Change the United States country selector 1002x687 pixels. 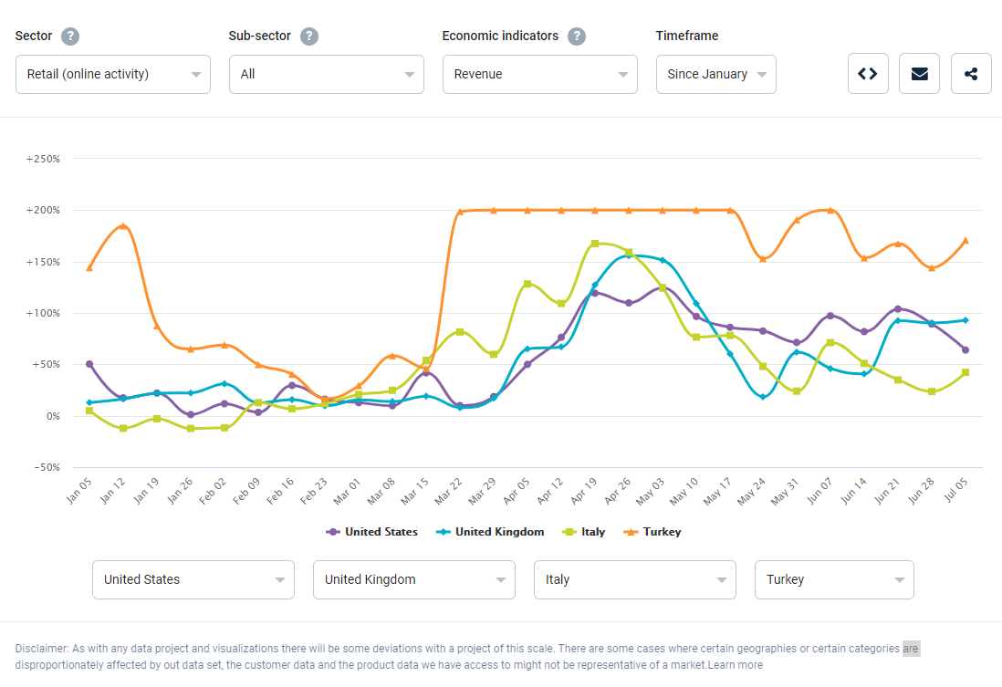[x=193, y=579]
